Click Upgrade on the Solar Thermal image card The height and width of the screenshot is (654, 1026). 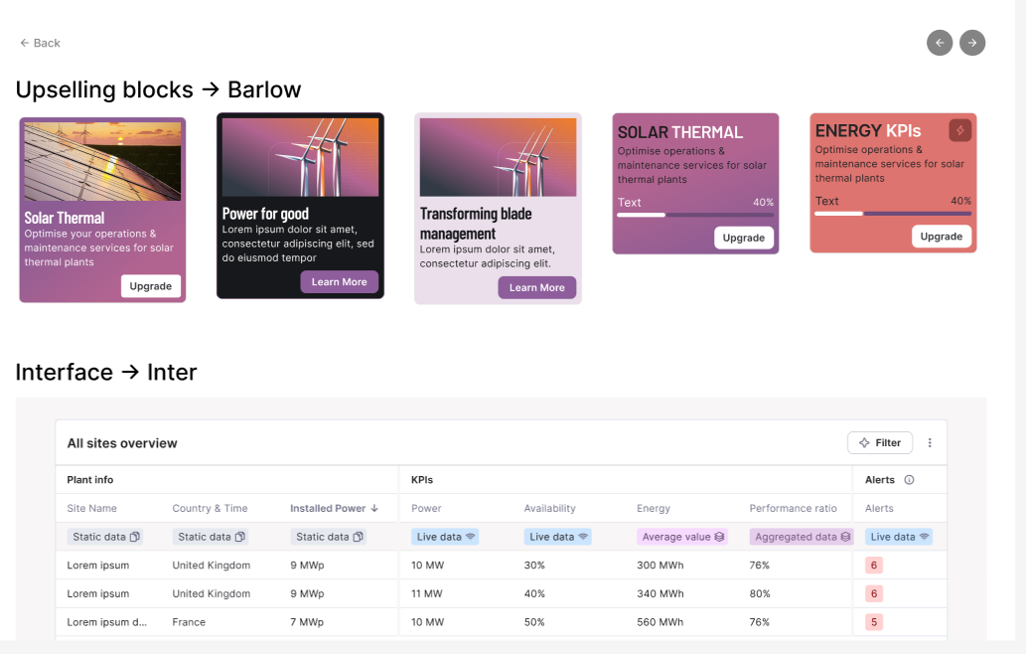[x=151, y=286]
